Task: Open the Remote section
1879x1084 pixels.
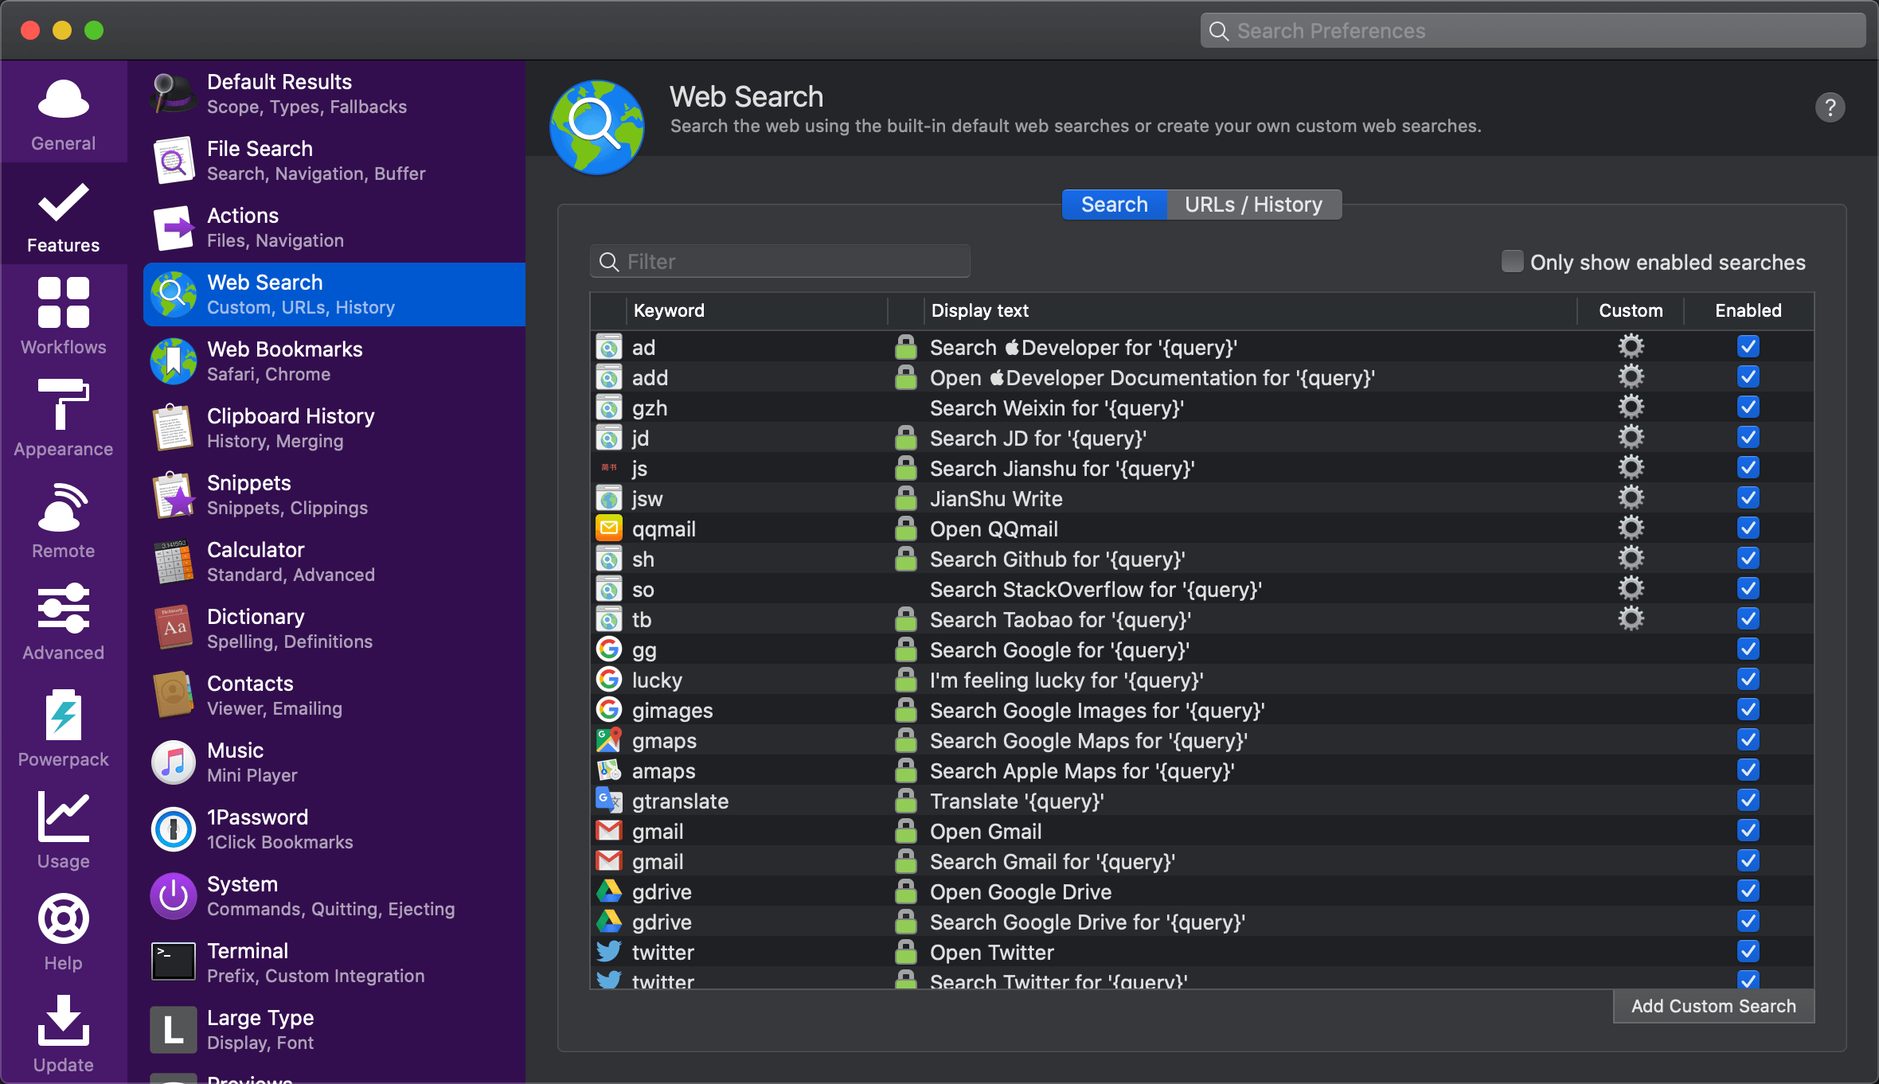Action: point(63,519)
